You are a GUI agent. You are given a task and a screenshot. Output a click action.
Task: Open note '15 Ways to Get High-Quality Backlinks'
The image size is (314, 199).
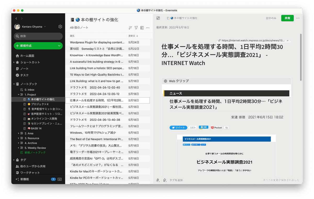click(x=108, y=75)
